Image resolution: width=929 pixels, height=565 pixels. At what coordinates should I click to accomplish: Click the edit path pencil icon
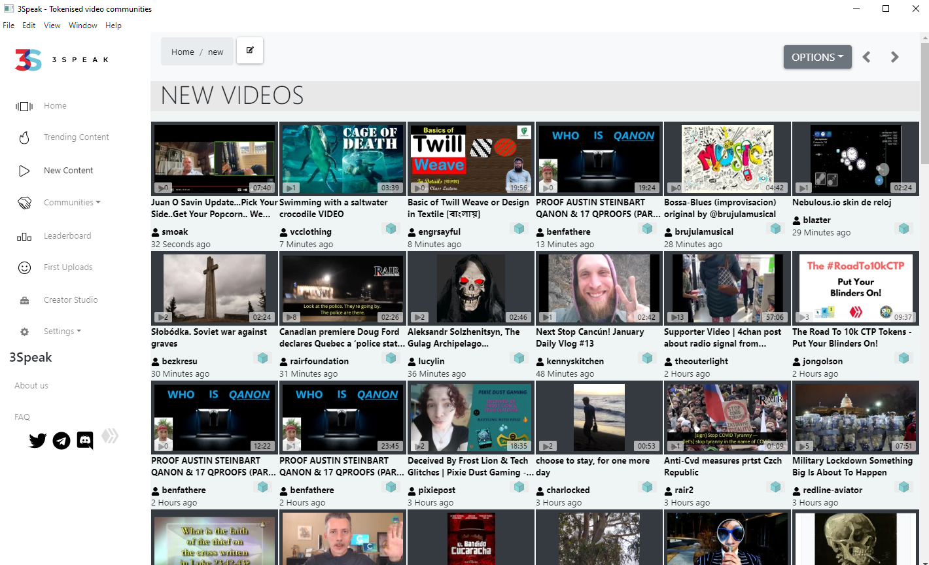click(x=250, y=50)
